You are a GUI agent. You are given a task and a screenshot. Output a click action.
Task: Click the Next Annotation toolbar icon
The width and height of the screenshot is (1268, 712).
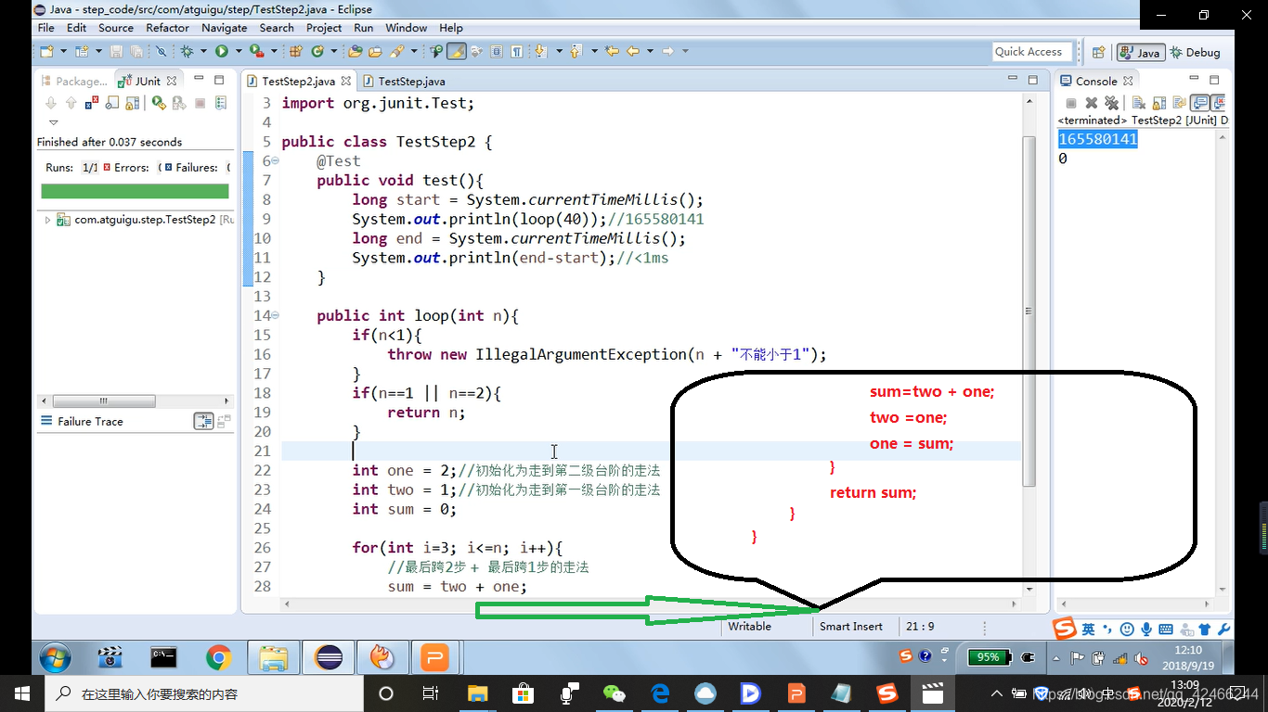tap(540, 51)
